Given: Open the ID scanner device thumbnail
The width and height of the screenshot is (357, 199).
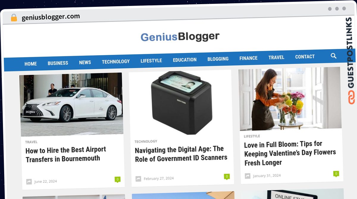Looking at the screenshot, I should [180, 102].
